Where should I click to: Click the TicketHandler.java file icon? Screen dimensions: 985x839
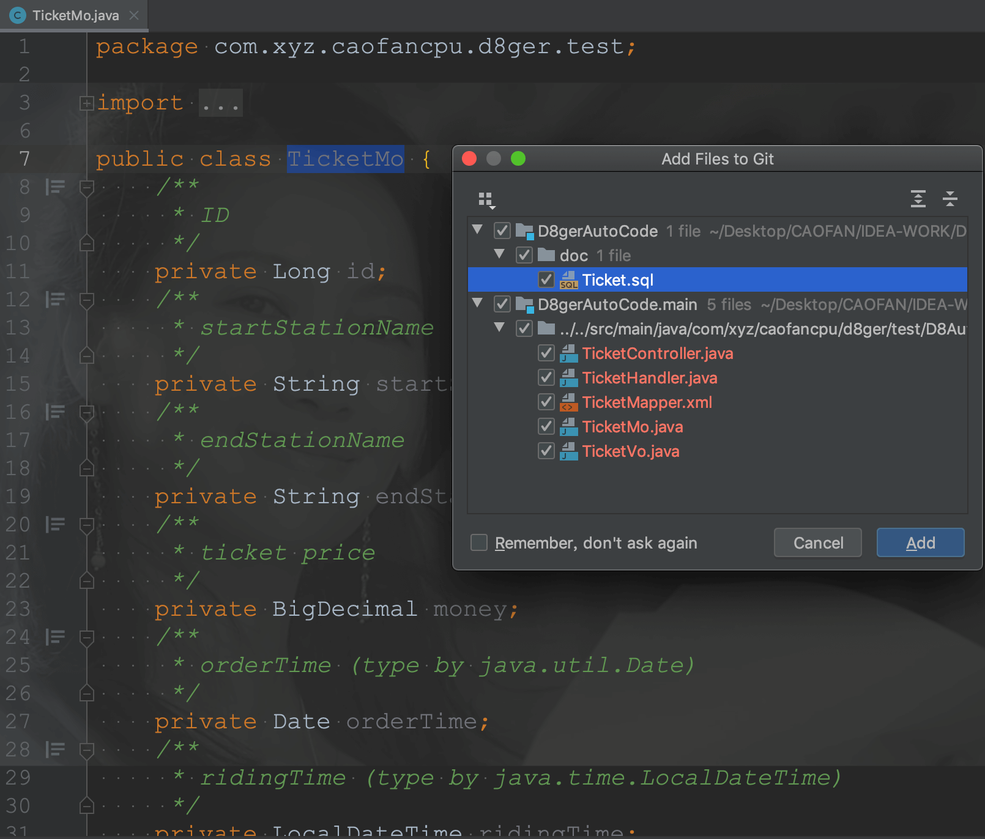569,378
